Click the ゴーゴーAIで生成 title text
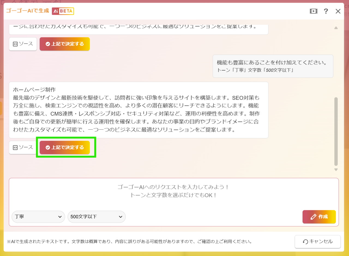The image size is (349, 256). tap(28, 11)
